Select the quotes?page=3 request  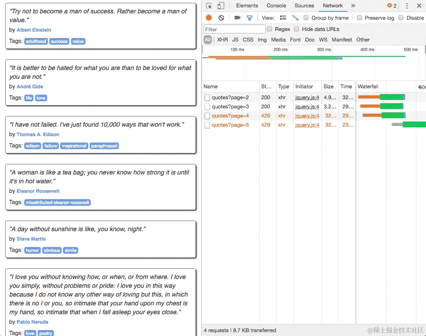click(230, 107)
